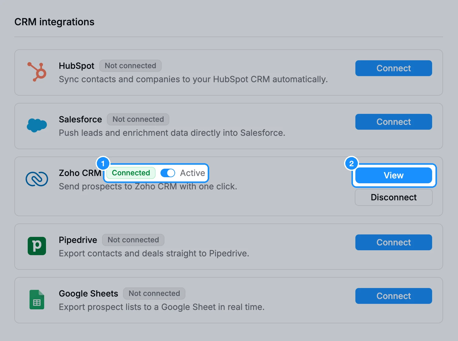Click the 'Sync contacts and companies' description

(x=193, y=79)
